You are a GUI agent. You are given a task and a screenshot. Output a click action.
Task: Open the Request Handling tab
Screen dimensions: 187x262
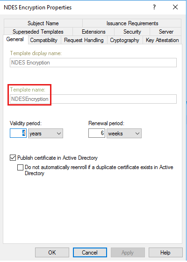point(84,40)
